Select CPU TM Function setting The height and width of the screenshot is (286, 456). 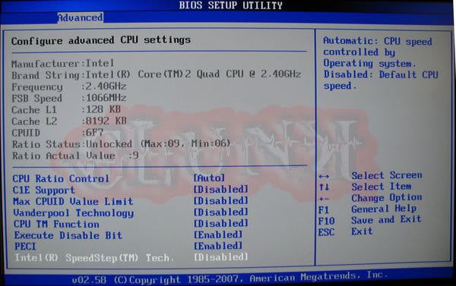point(56,224)
